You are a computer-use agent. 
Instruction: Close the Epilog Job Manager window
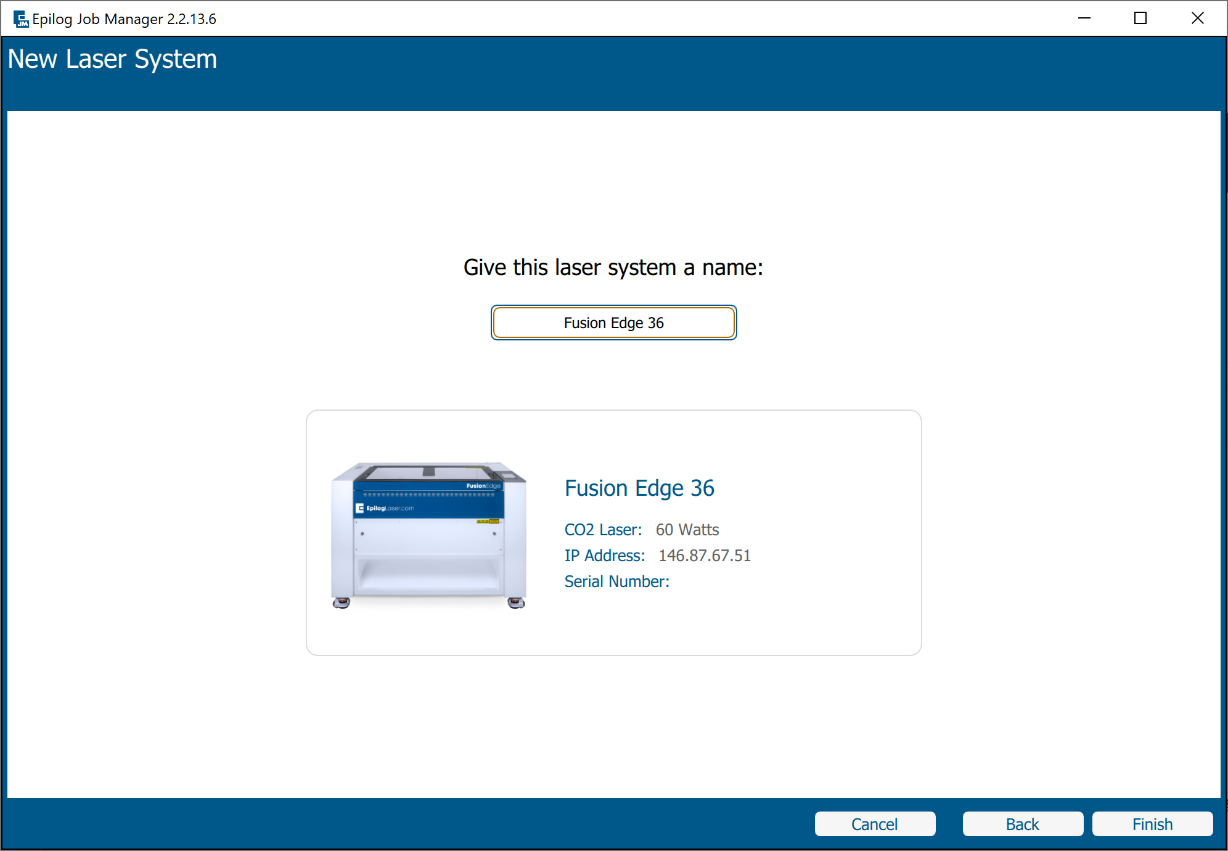(x=1197, y=18)
